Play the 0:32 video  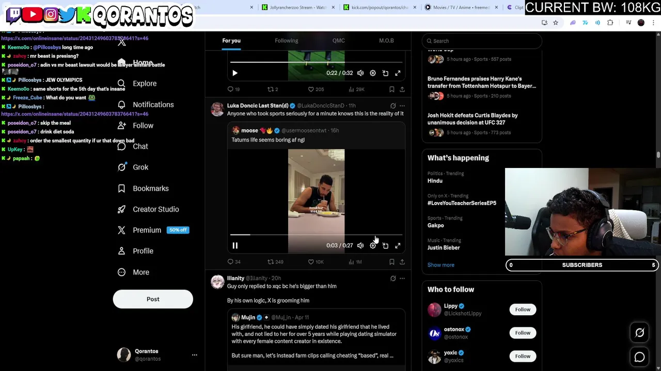click(235, 73)
